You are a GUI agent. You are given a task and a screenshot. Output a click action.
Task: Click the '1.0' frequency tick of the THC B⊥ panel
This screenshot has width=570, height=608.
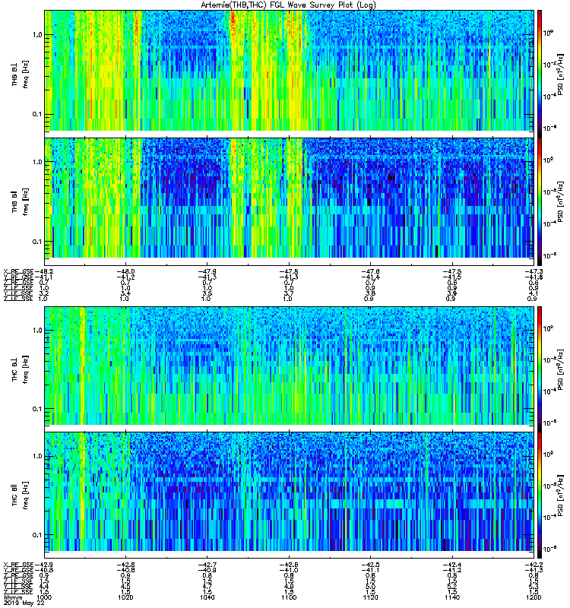[x=37, y=330]
